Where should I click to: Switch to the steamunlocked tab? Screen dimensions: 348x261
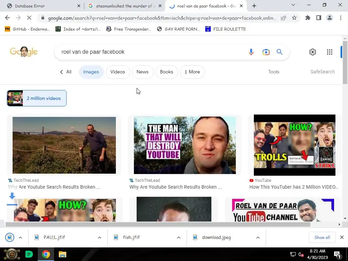124,6
